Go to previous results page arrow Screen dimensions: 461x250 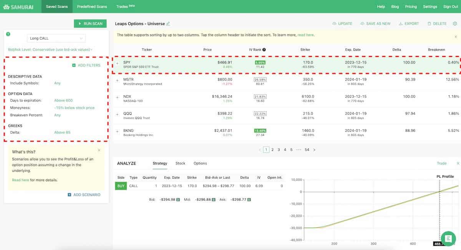(x=260, y=150)
